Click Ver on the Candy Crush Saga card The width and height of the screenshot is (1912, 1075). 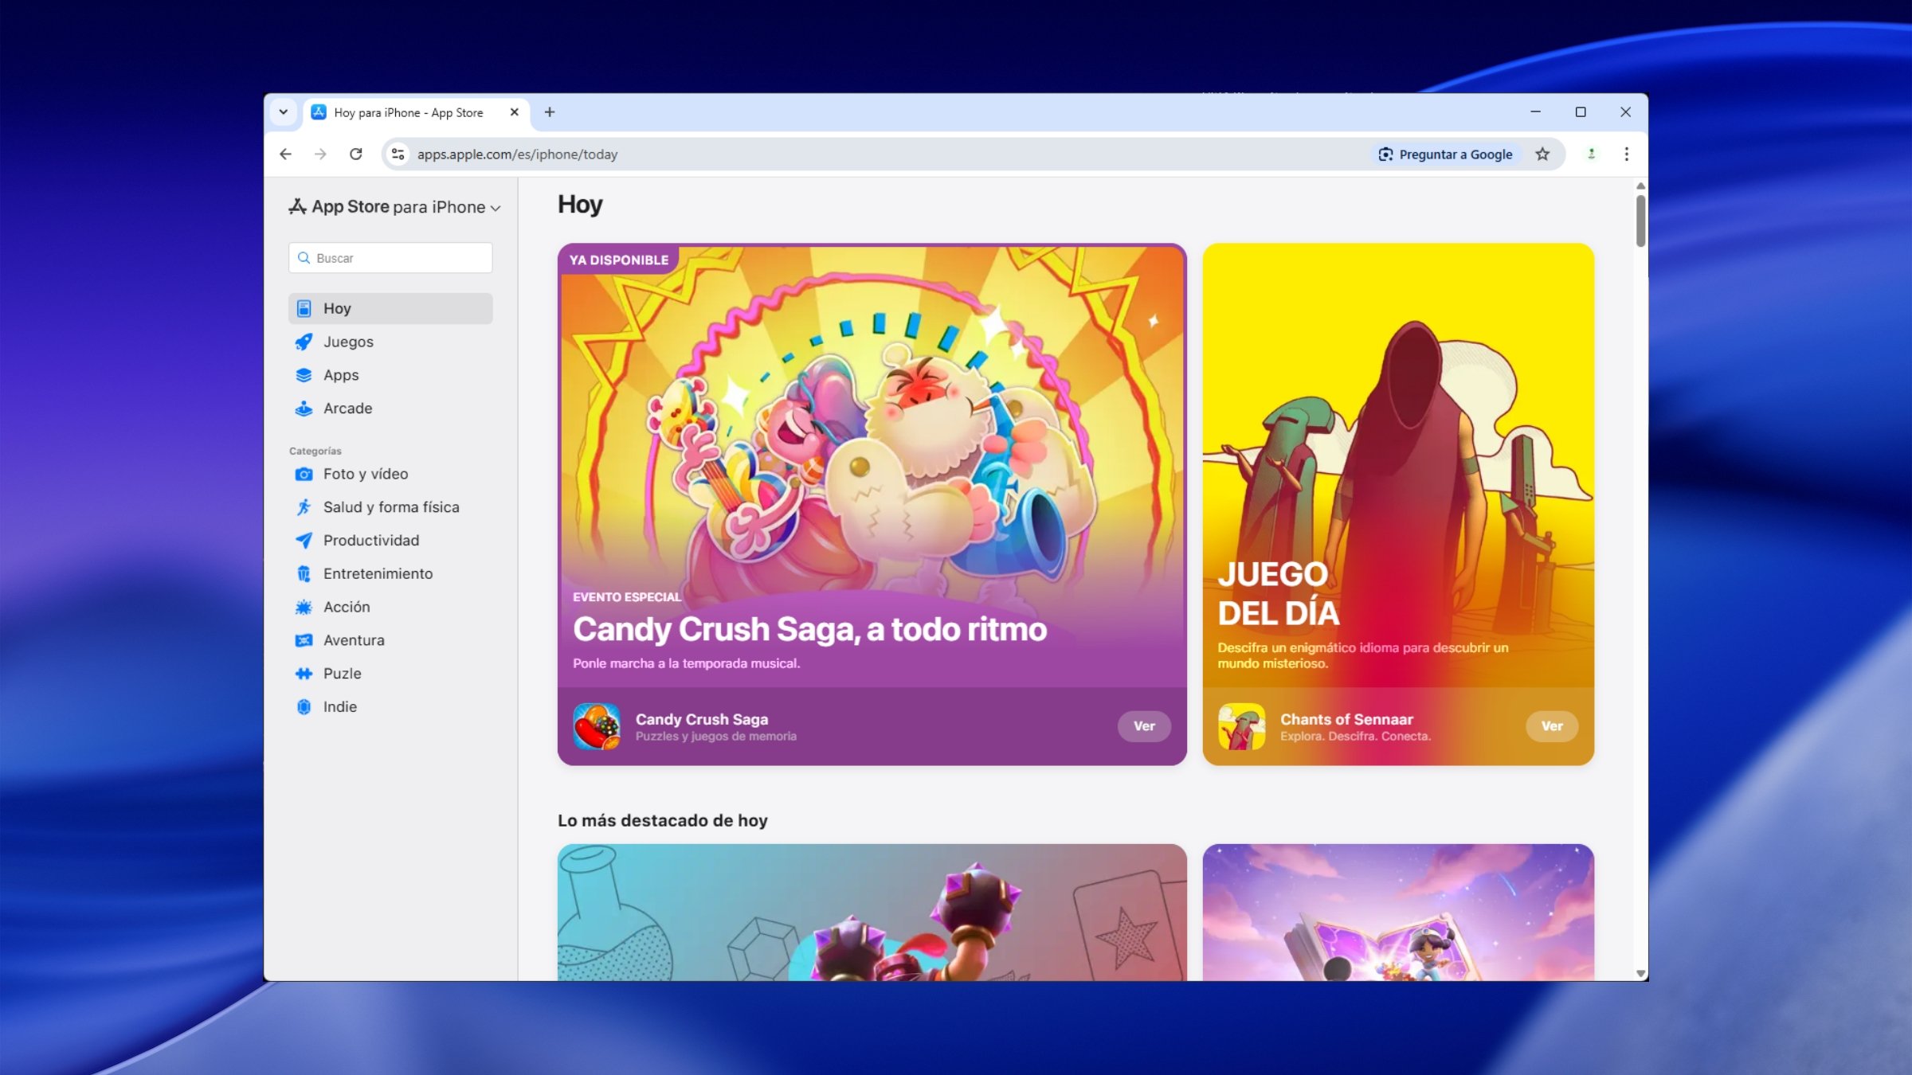[1144, 726]
